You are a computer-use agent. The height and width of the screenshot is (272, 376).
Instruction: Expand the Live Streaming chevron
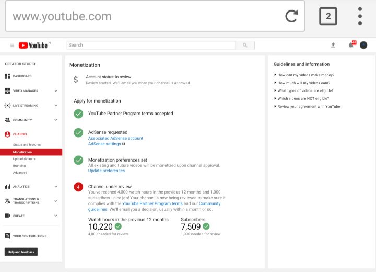click(x=56, y=105)
